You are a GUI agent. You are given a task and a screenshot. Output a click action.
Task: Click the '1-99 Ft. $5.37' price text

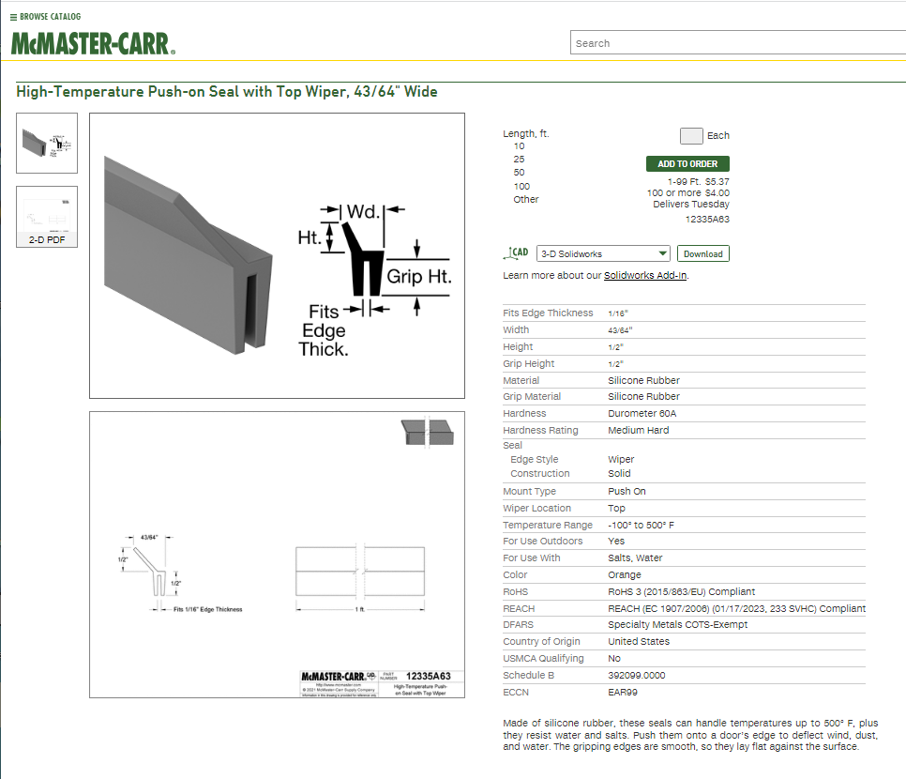click(x=698, y=181)
